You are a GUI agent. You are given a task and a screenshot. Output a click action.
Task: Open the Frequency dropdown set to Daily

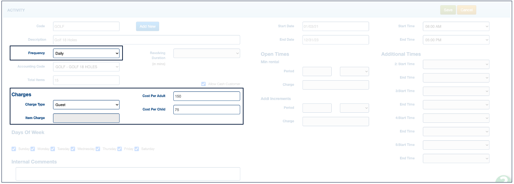[x=86, y=53]
